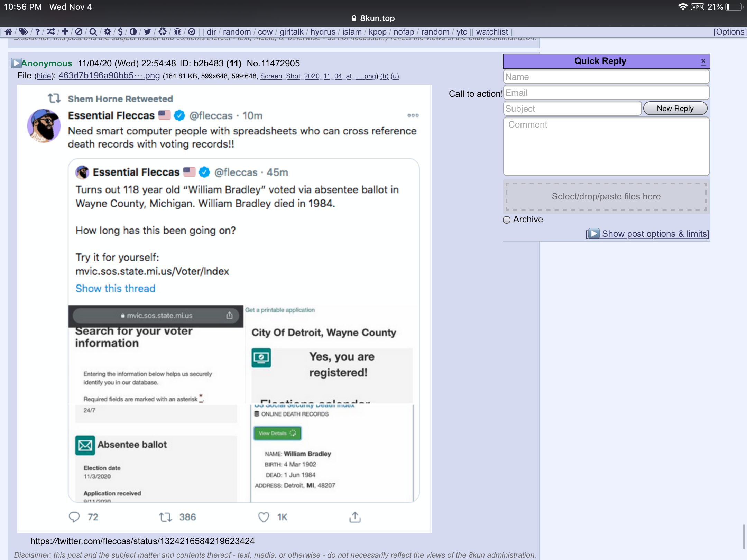The image size is (747, 560).
Task: Open the [Options] menu
Action: point(730,32)
